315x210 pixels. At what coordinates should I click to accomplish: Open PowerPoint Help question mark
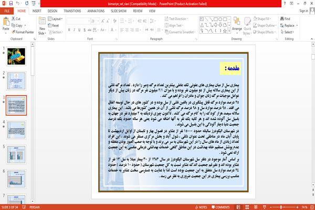coord(285,4)
